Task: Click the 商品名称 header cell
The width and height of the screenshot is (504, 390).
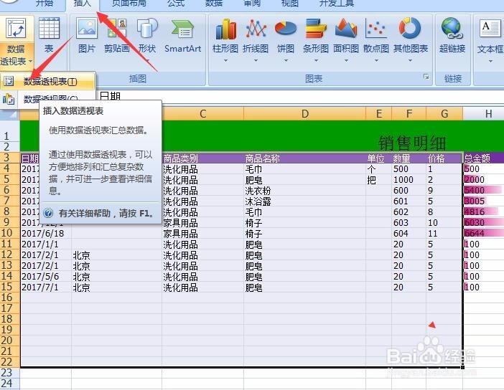Action: pyautogui.click(x=304, y=158)
